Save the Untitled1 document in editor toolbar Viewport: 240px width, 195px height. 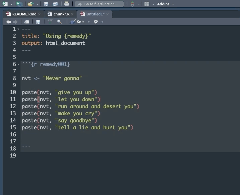pos(38,22)
